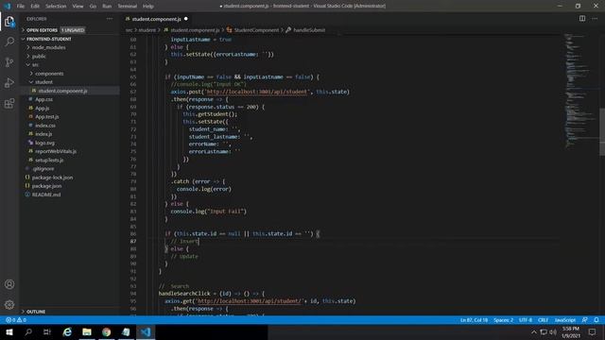Click the Split Editor Right icon
This screenshot has width=605, height=340.
click(582, 19)
